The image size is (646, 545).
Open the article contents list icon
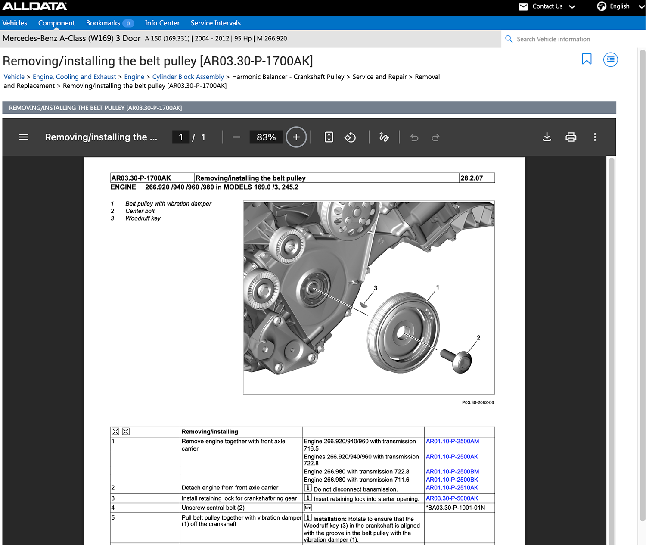(x=611, y=59)
